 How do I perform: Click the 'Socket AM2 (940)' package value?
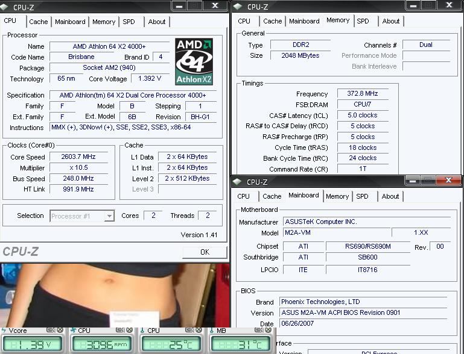point(109,67)
